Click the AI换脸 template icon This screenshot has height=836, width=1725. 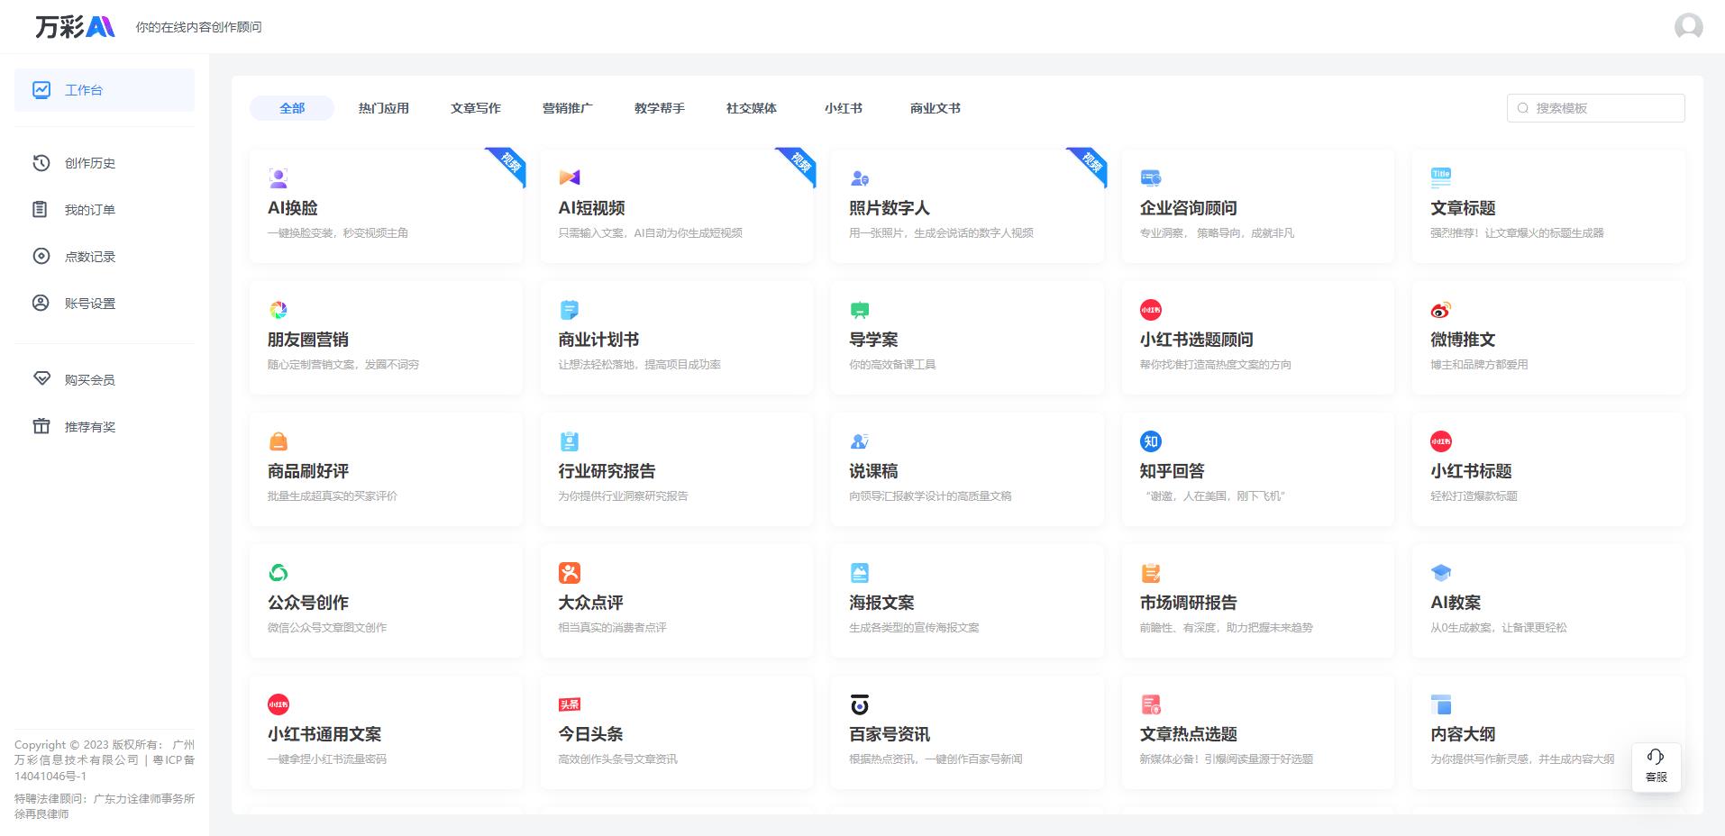pos(278,177)
